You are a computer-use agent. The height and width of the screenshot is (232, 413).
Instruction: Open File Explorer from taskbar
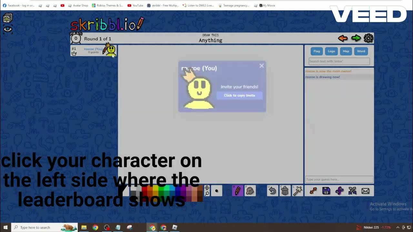(84, 227)
